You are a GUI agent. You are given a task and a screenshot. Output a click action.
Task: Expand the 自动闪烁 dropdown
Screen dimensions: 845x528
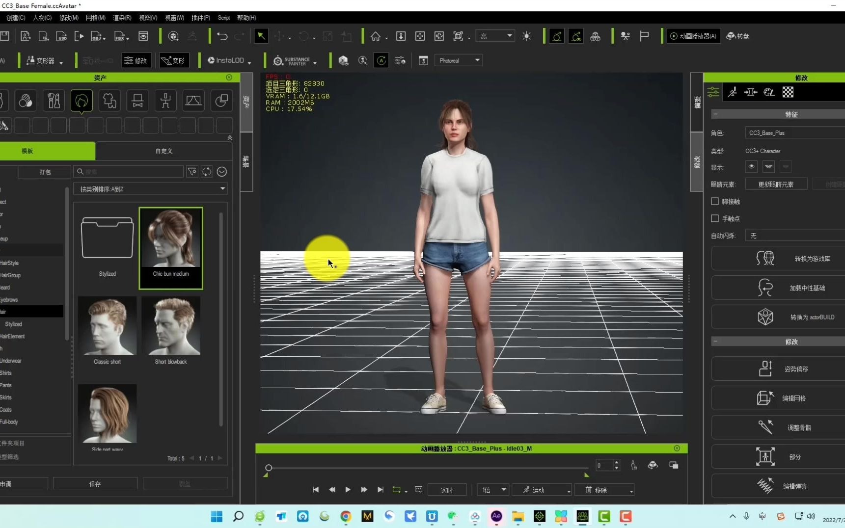(x=794, y=236)
